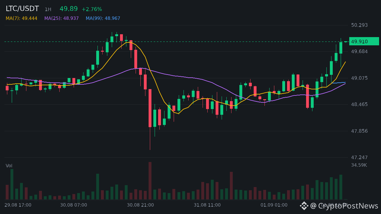Click the 29.08 17:00 time axis label

click(x=18, y=205)
